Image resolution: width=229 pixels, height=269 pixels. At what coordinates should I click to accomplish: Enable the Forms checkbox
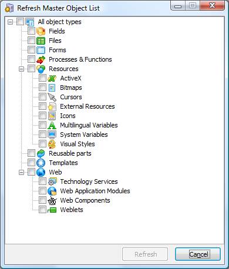31,50
